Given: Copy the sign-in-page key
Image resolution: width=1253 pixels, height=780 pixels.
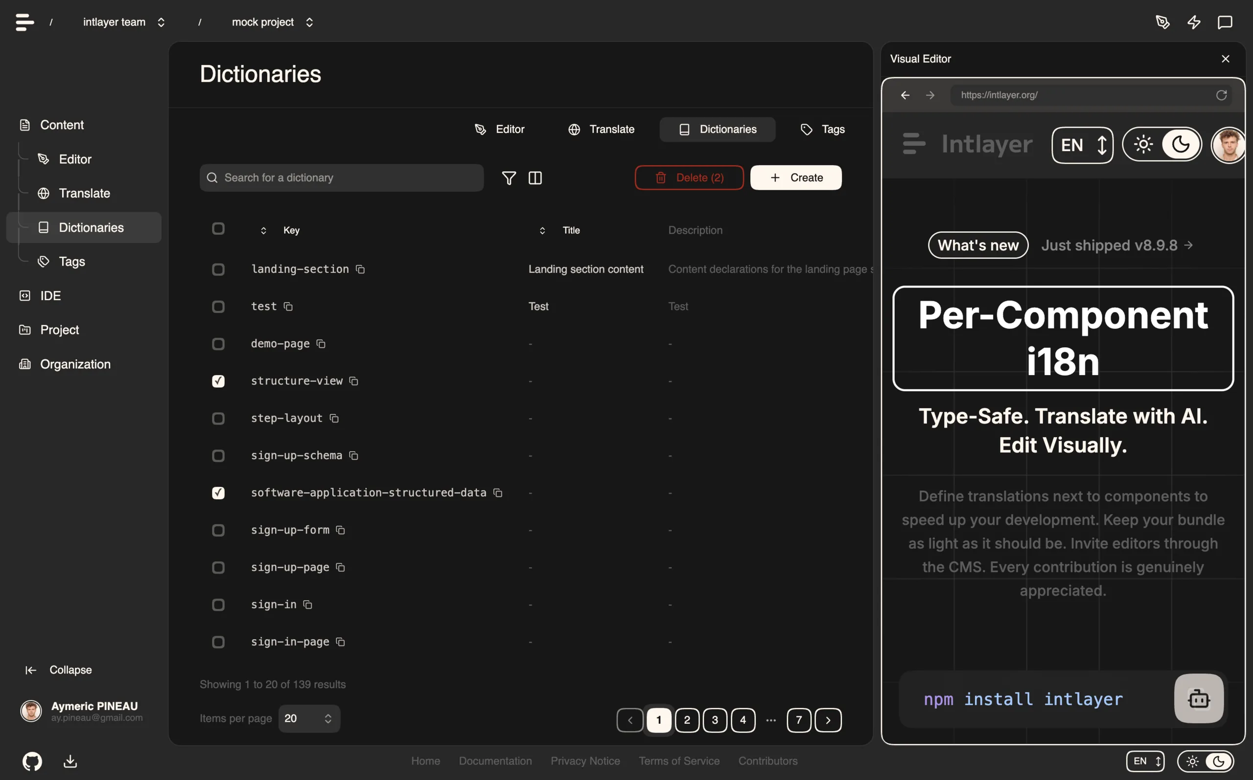Looking at the screenshot, I should coord(340,642).
